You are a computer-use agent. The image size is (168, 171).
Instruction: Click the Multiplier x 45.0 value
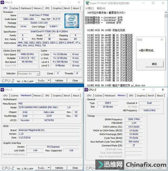[27, 58]
